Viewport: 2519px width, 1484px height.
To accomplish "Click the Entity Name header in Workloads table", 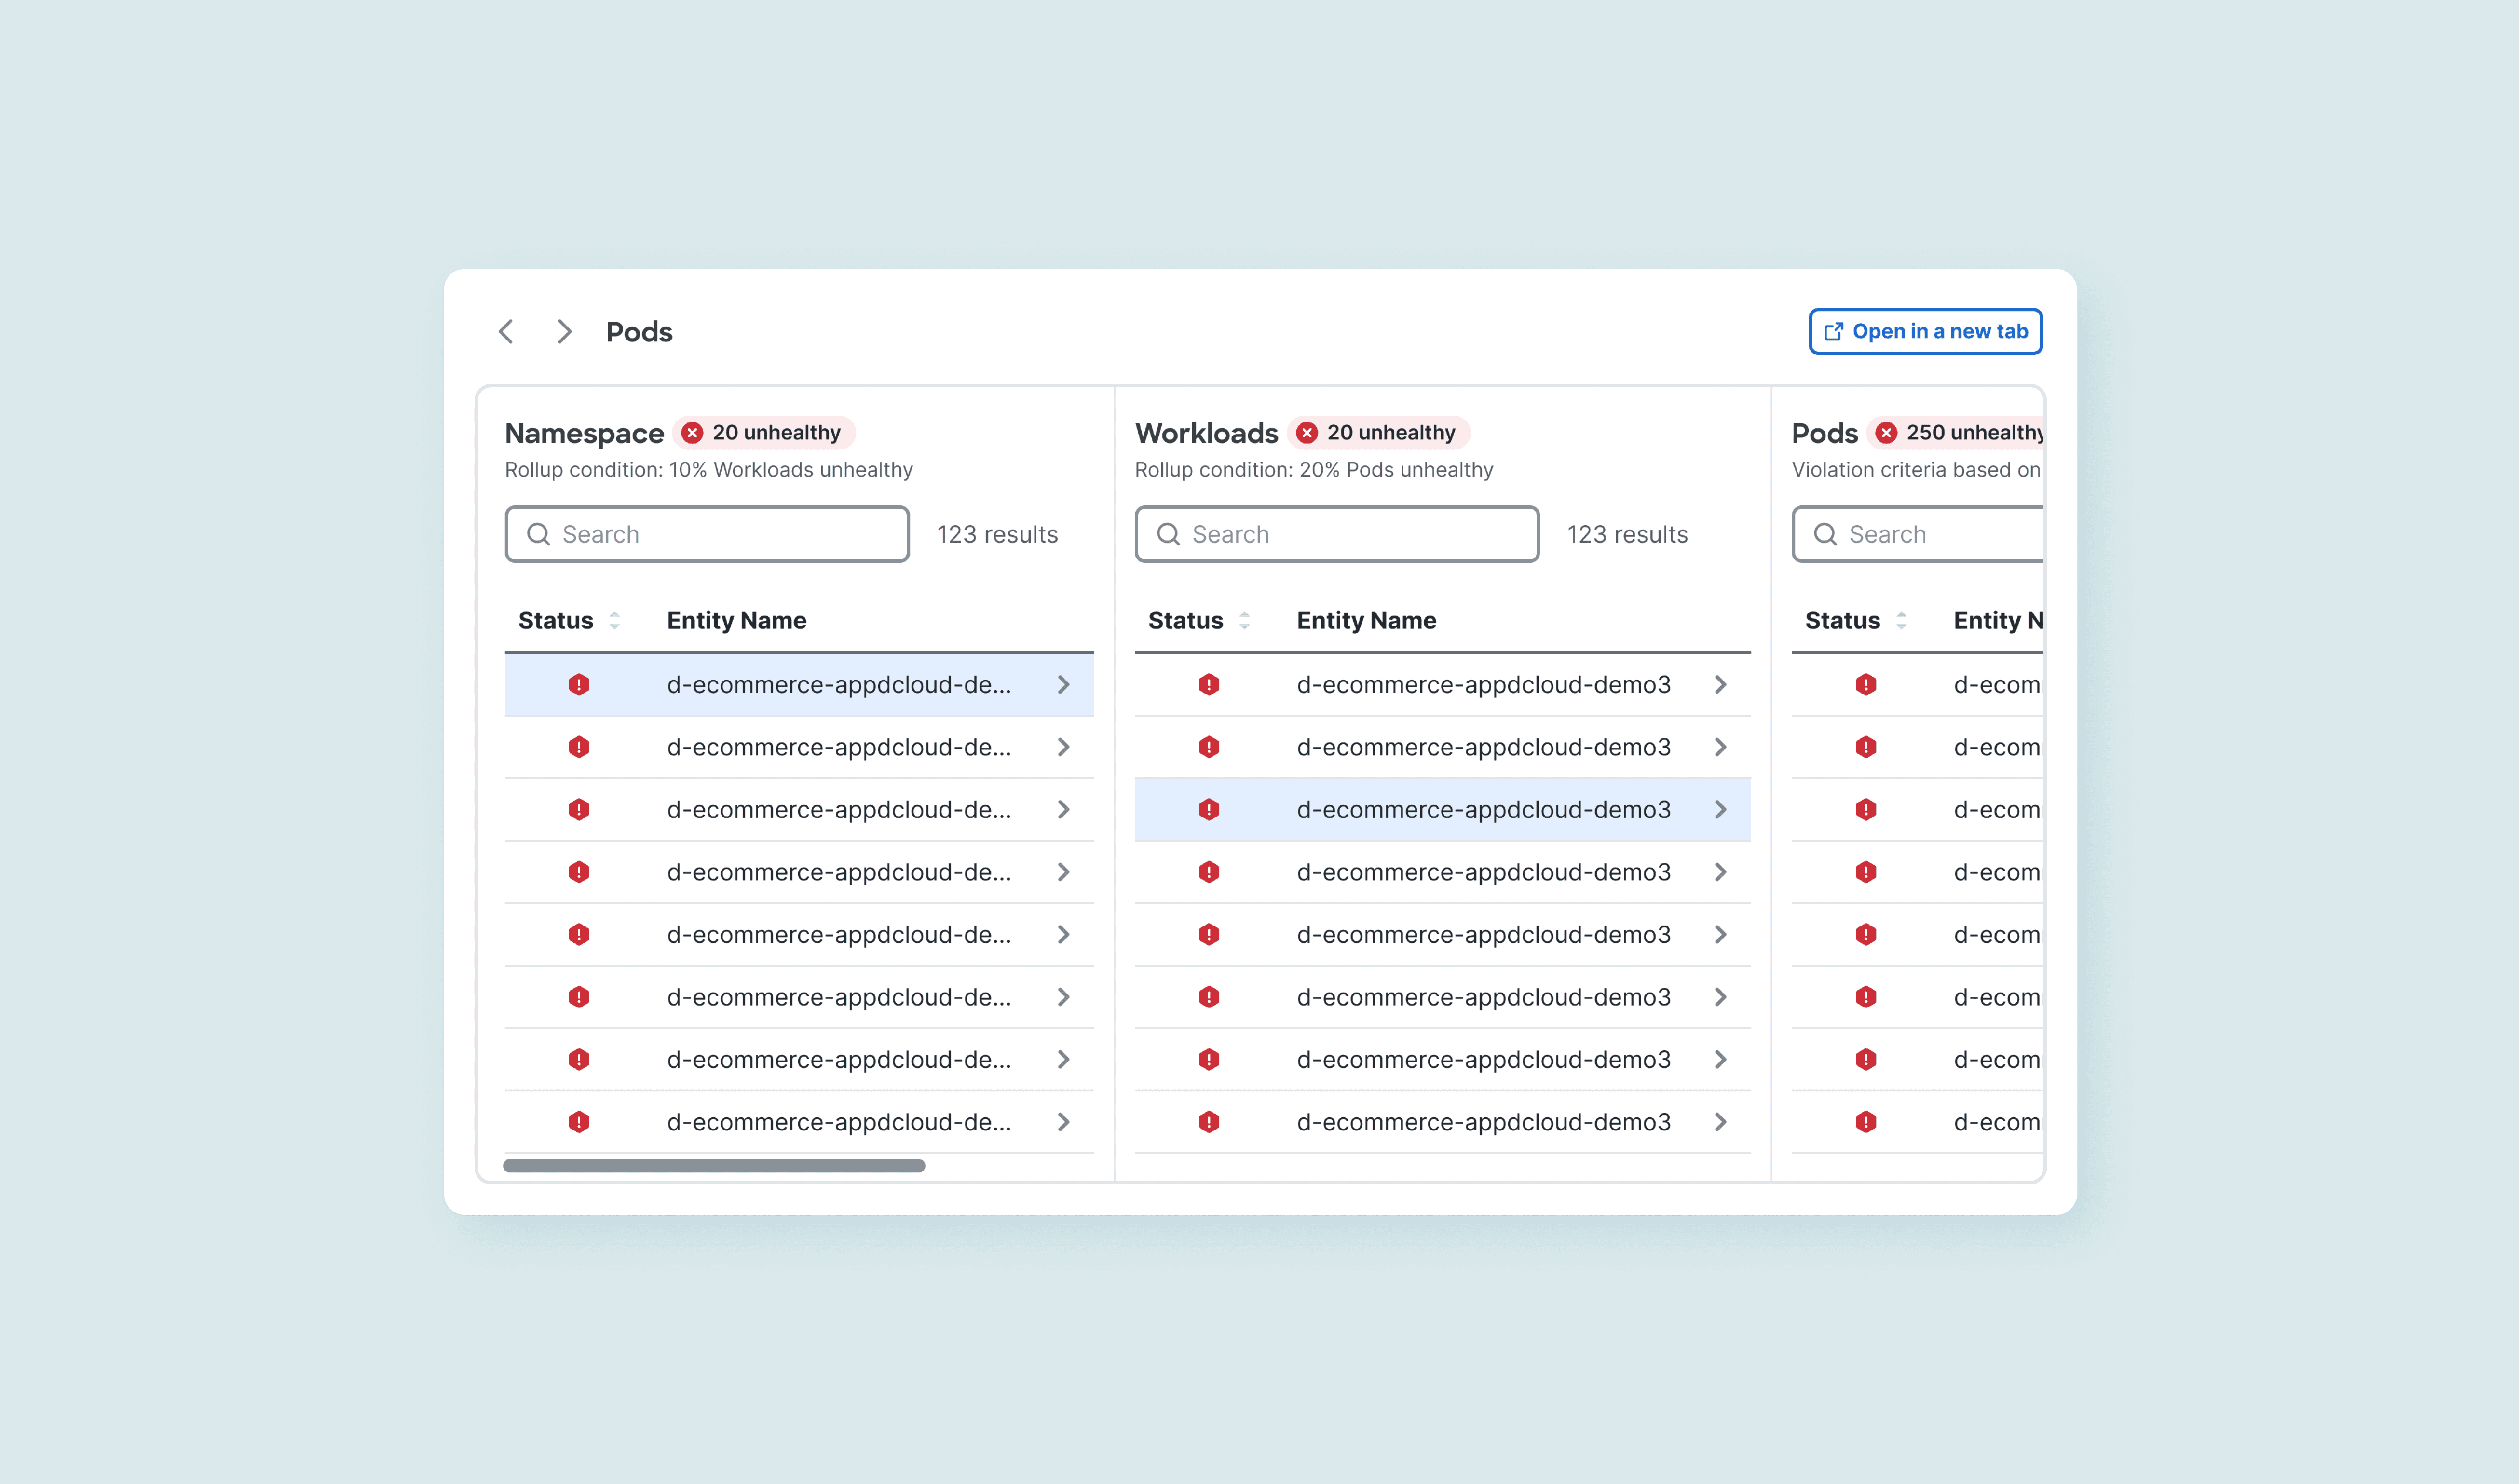I will coord(1366,620).
